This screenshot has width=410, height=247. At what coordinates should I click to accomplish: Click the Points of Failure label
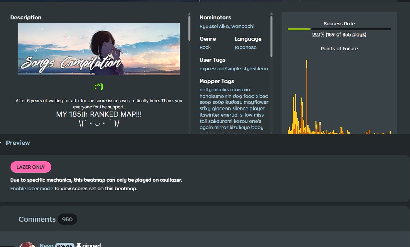[339, 49]
